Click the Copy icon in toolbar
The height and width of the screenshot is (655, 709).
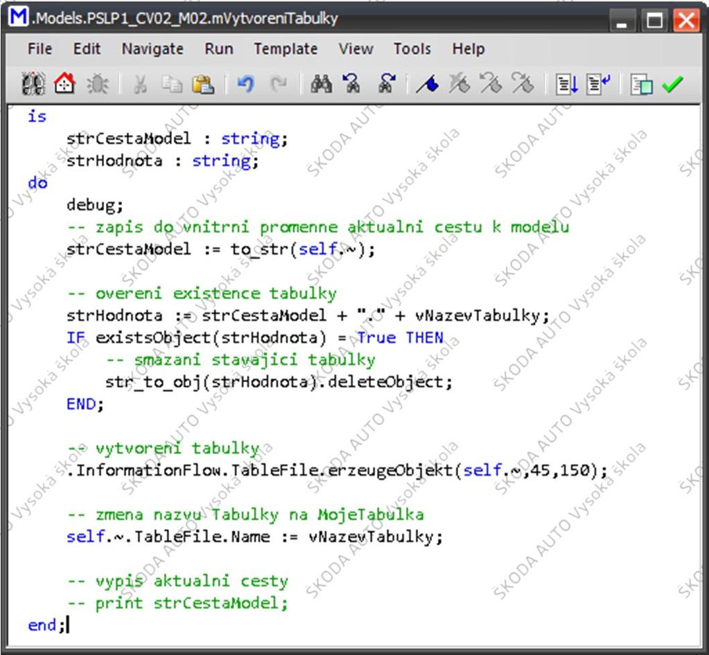tap(173, 84)
